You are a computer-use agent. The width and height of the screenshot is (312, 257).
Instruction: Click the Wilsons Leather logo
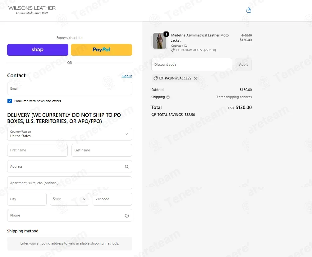pos(32,10)
